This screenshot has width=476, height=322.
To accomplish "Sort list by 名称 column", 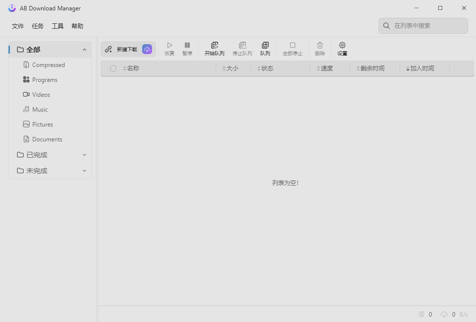I will (131, 68).
